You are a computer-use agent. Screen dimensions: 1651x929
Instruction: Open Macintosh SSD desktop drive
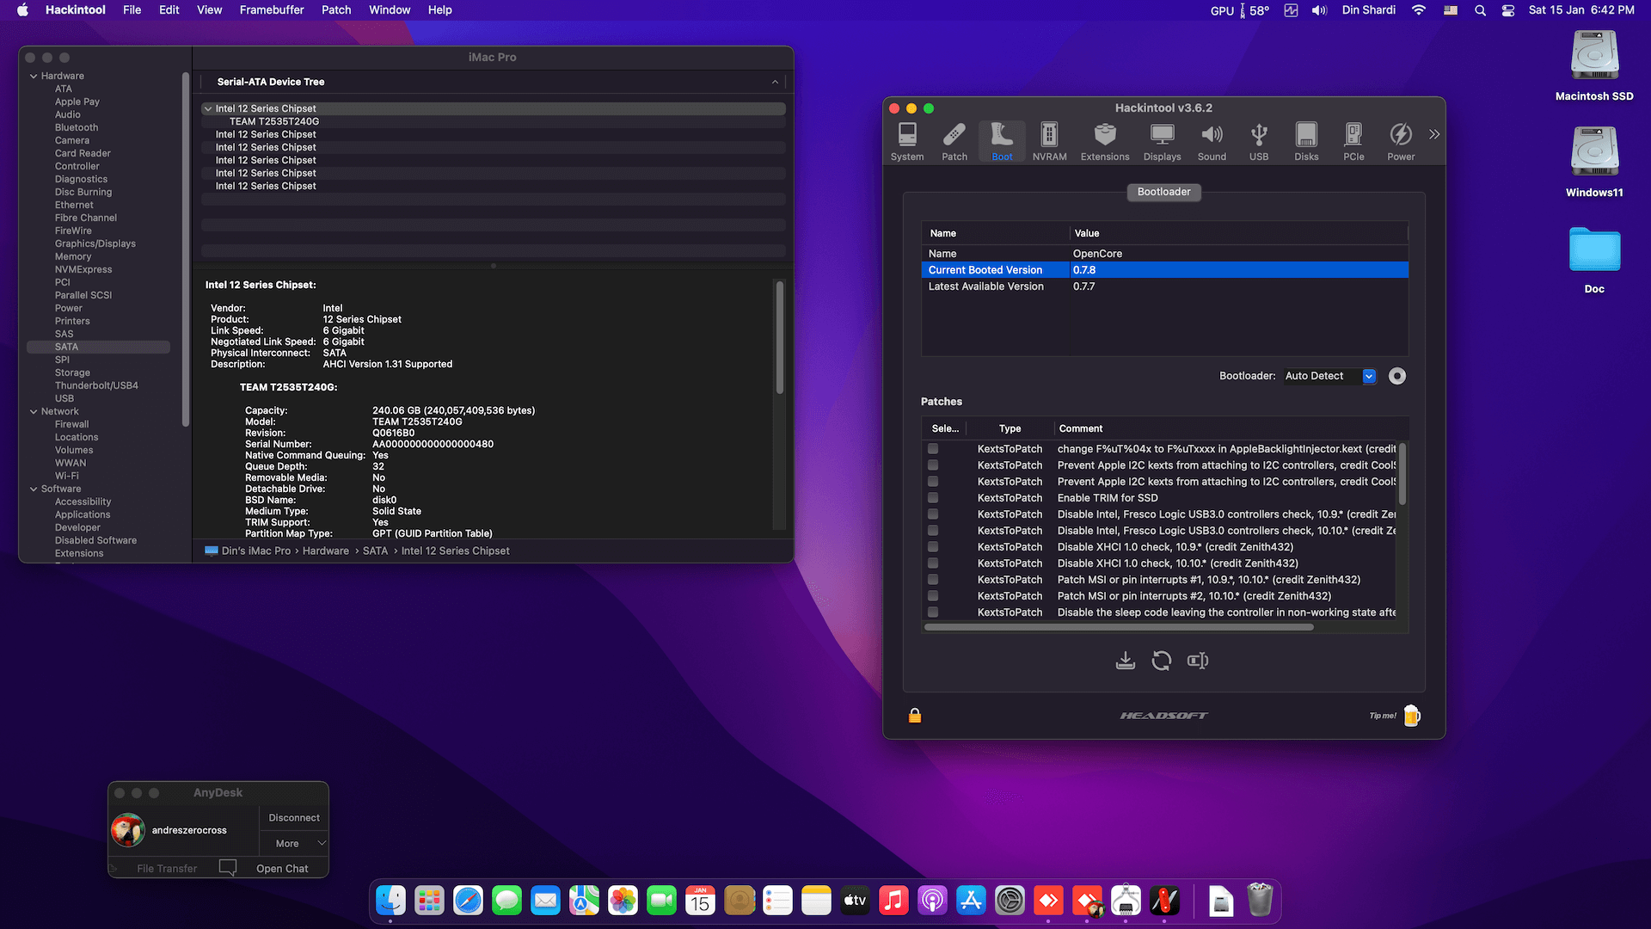(x=1594, y=66)
